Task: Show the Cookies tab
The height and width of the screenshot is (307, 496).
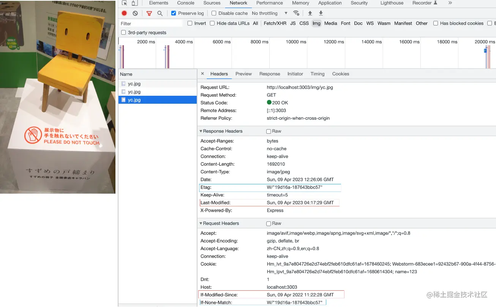Action: (341, 74)
